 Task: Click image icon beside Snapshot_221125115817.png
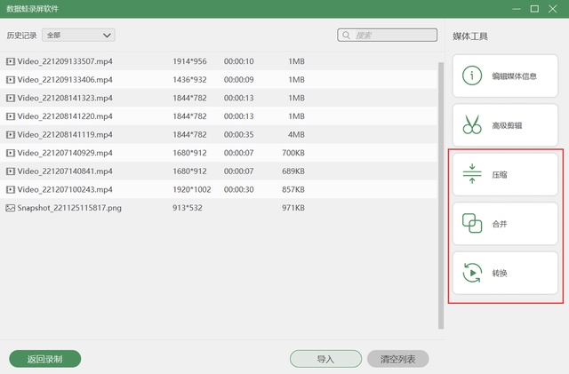click(11, 208)
